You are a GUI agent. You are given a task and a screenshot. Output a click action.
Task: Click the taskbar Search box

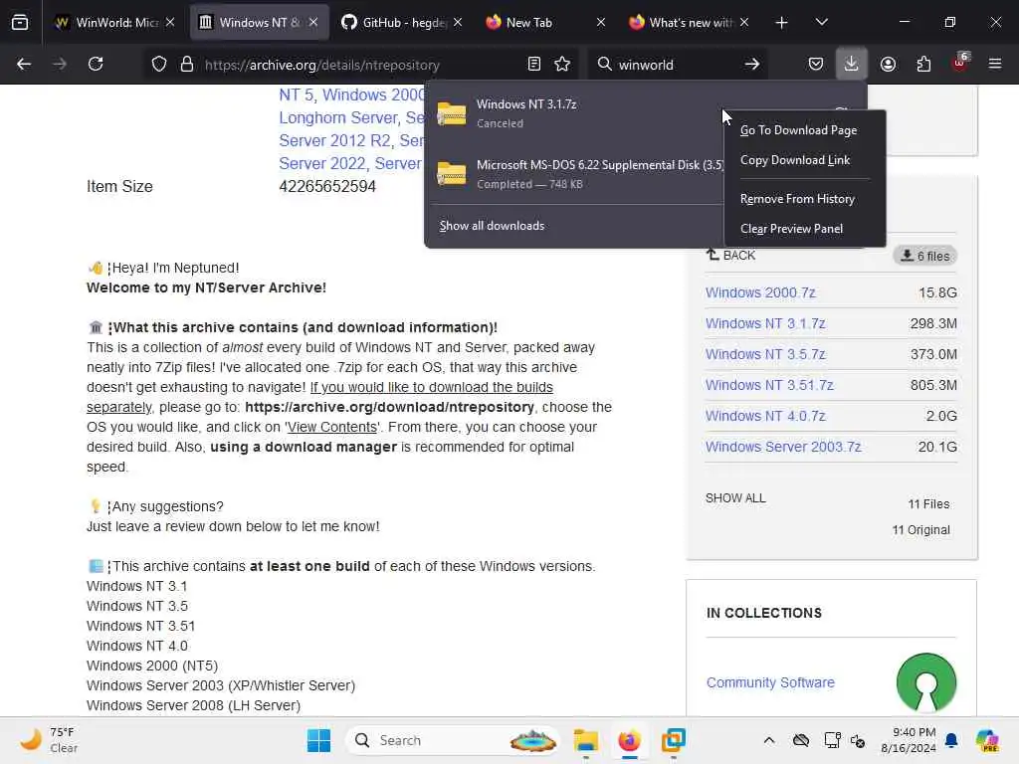pyautogui.click(x=453, y=740)
